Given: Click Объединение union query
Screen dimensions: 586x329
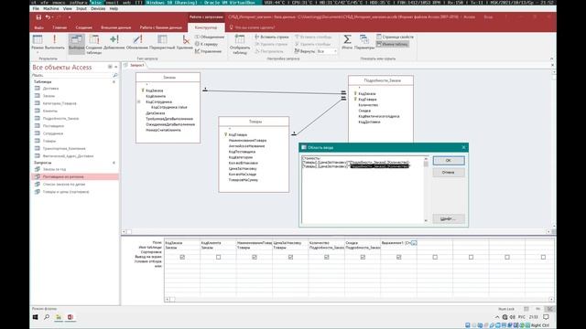Looking at the screenshot, I should 210,37.
